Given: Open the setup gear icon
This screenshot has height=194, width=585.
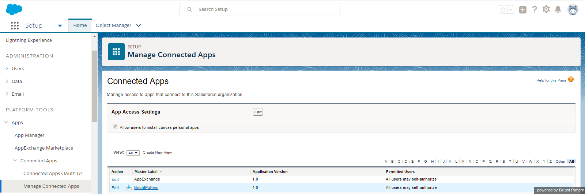Looking at the screenshot, I should click(x=546, y=9).
